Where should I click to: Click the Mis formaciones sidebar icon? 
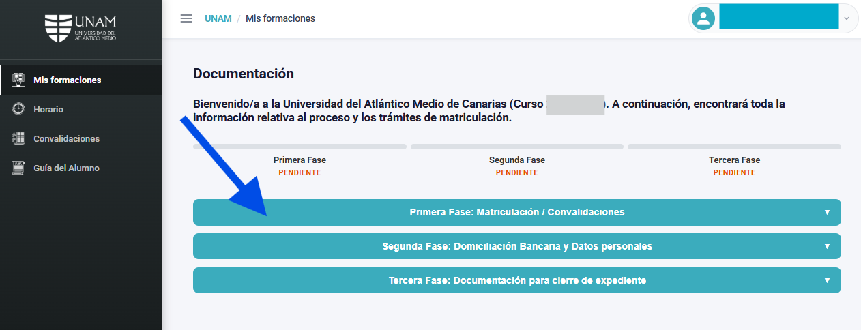(18, 80)
